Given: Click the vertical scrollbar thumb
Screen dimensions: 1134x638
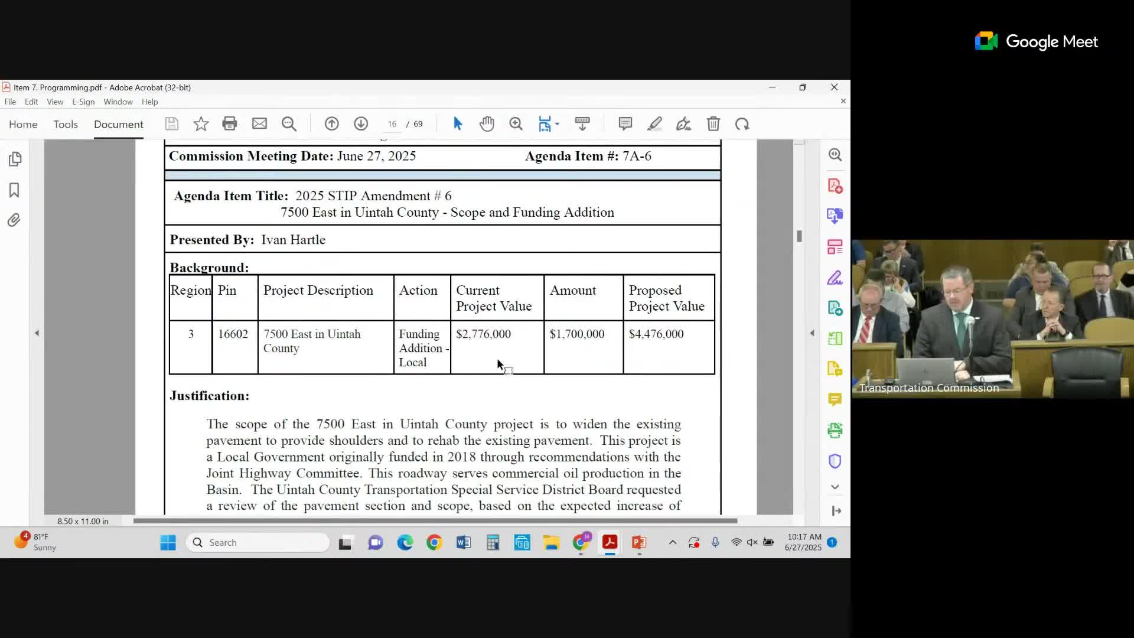Looking at the screenshot, I should click(799, 236).
